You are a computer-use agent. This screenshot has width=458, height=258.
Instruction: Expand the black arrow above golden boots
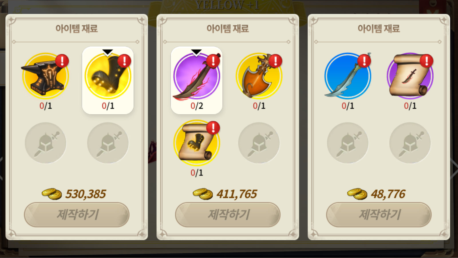(x=108, y=52)
